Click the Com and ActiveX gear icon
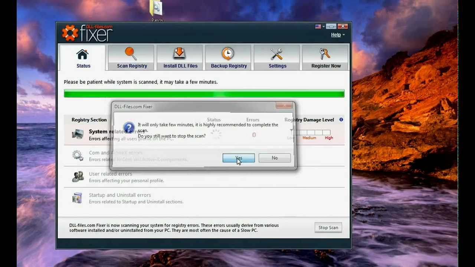 pyautogui.click(x=78, y=155)
